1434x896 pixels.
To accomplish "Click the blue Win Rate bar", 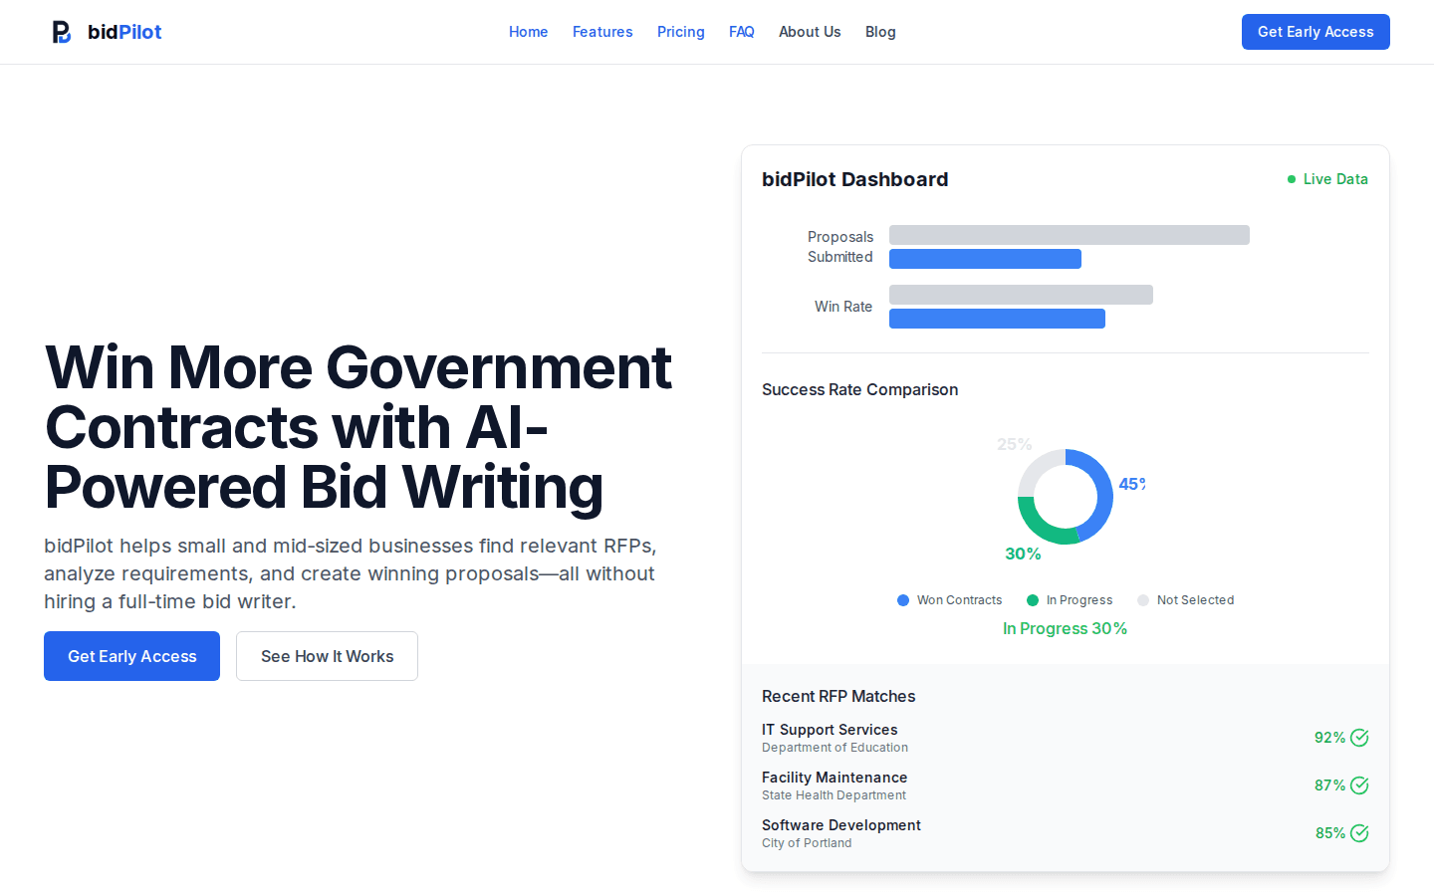I will (x=997, y=319).
